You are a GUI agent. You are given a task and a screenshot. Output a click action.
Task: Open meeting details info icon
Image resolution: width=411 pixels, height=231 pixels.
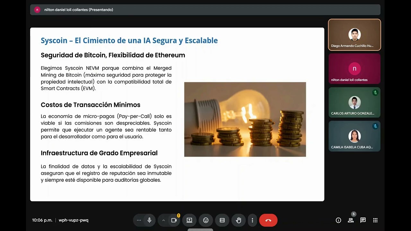click(338, 220)
